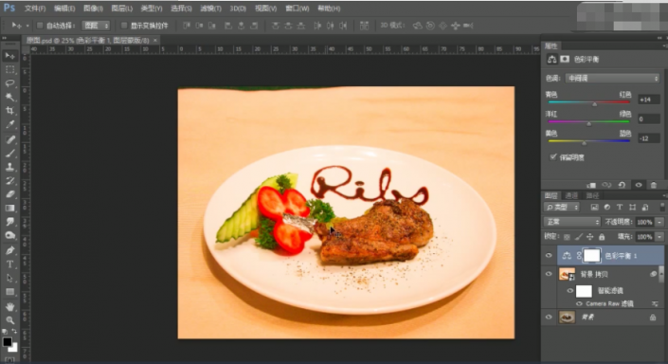Select the Clone Stamp tool

(9, 167)
